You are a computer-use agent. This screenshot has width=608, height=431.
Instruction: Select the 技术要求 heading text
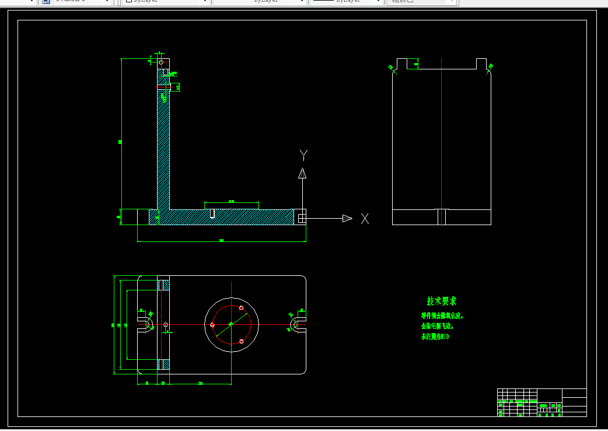[x=442, y=301]
